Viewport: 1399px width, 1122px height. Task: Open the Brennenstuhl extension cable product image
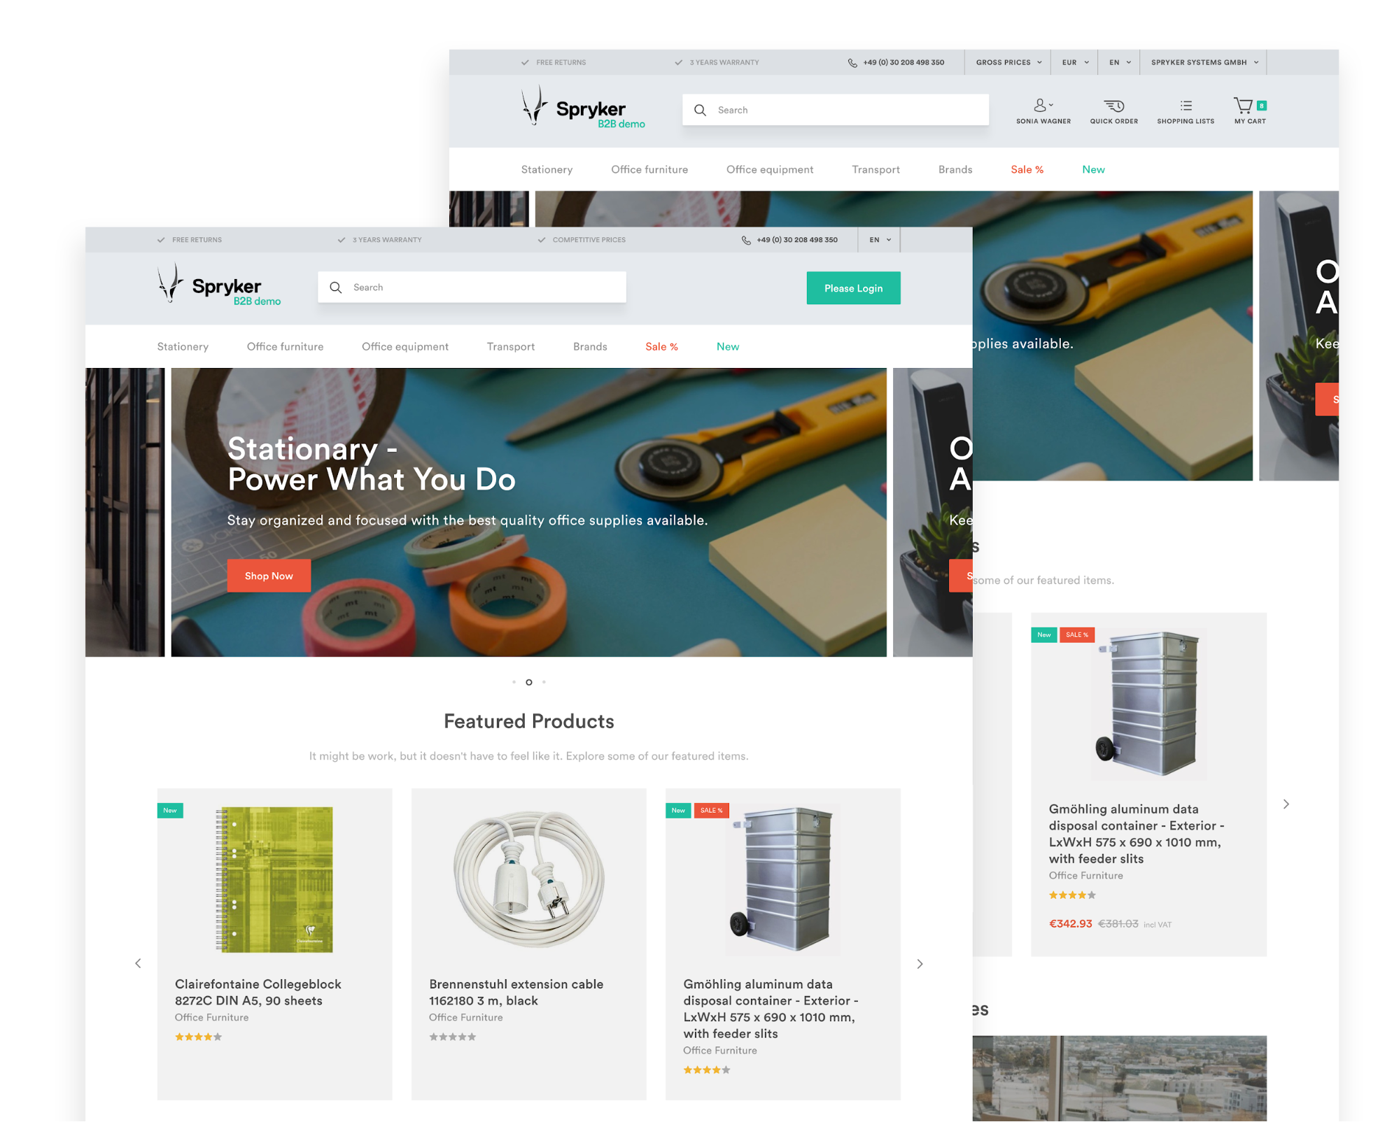tap(528, 879)
